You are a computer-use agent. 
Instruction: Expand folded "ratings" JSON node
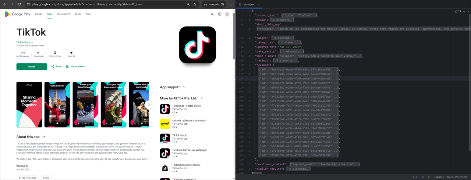(250, 60)
